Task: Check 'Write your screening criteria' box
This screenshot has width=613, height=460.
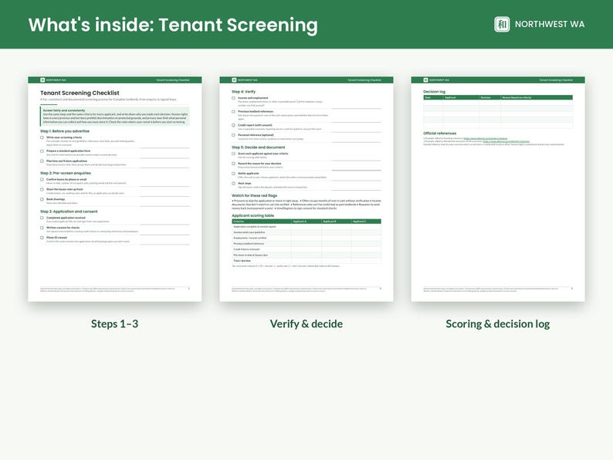Action: pyautogui.click(x=42, y=137)
